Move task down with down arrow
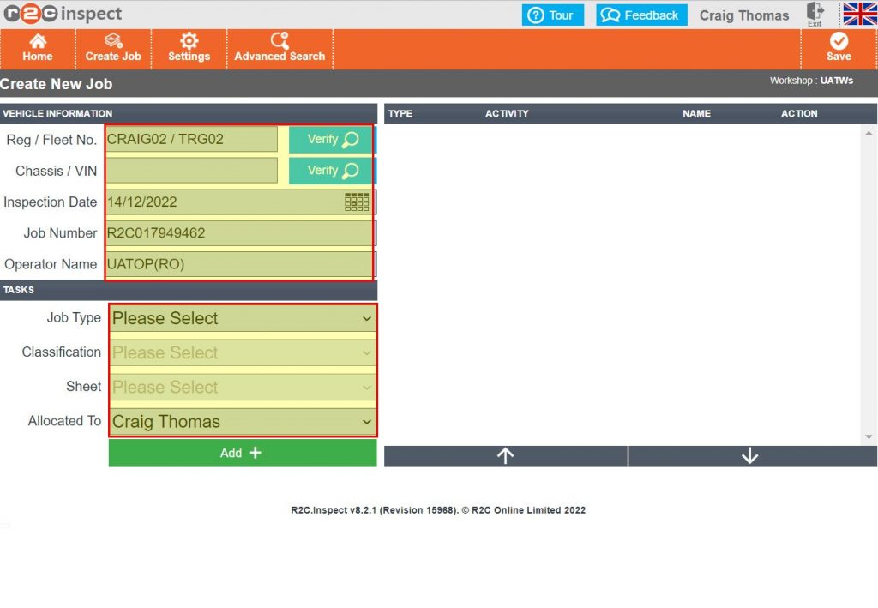 750,456
